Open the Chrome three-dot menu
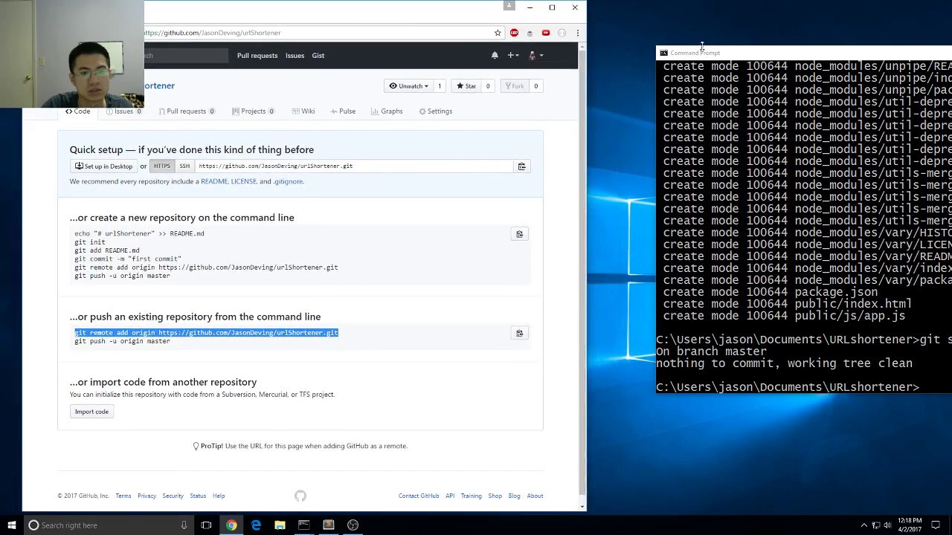952x535 pixels. click(x=577, y=33)
